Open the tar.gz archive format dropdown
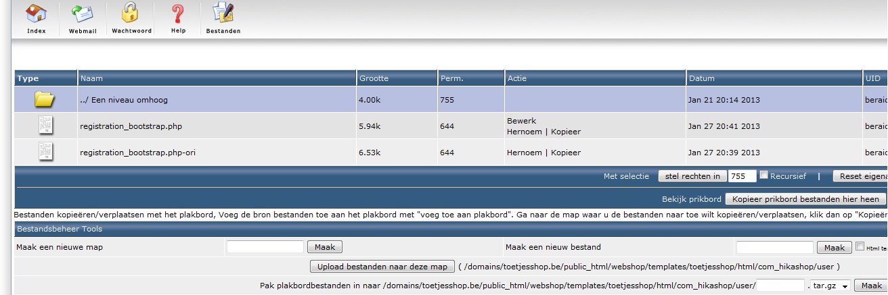The width and height of the screenshot is (888, 295). pyautogui.click(x=829, y=286)
